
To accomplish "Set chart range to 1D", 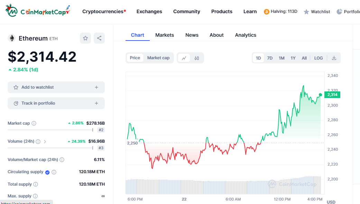I will click(x=258, y=58).
